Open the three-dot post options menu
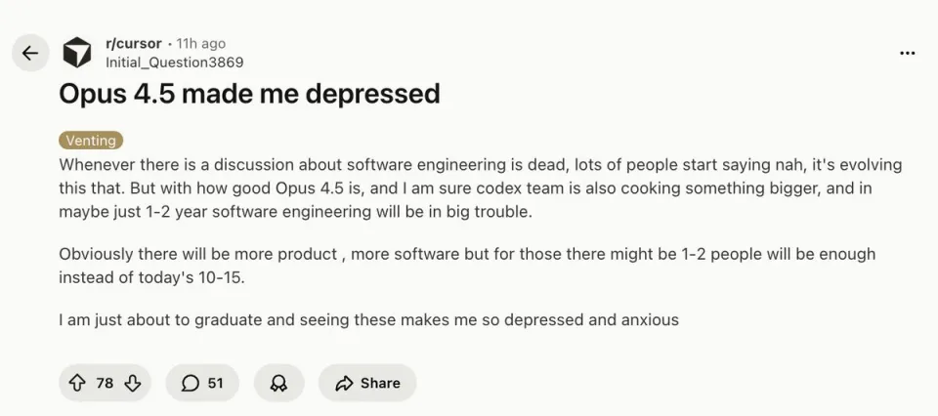The width and height of the screenshot is (938, 416). [907, 53]
